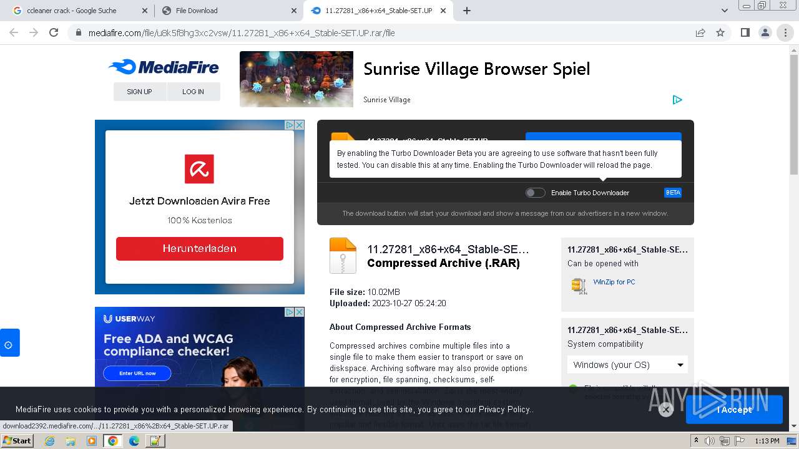Click the 1:13 PM taskbar clock
Screen dimensions: 799x449
pyautogui.click(x=767, y=441)
